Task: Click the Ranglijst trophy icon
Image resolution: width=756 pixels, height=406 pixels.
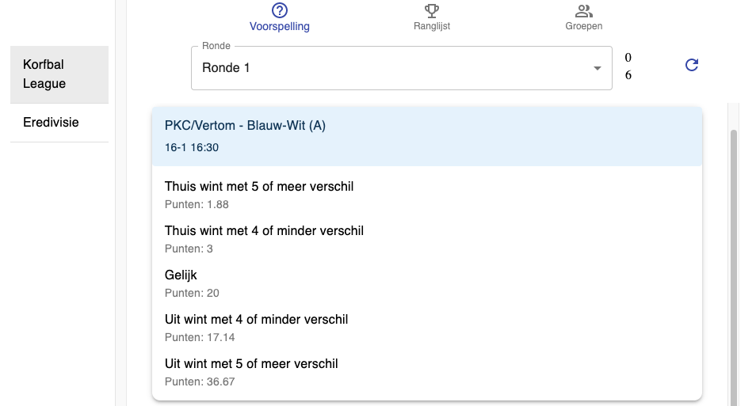Action: coord(432,10)
